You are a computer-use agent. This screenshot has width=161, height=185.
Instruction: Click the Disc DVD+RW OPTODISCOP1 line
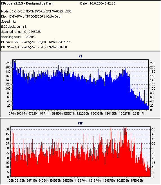coord(31,16)
